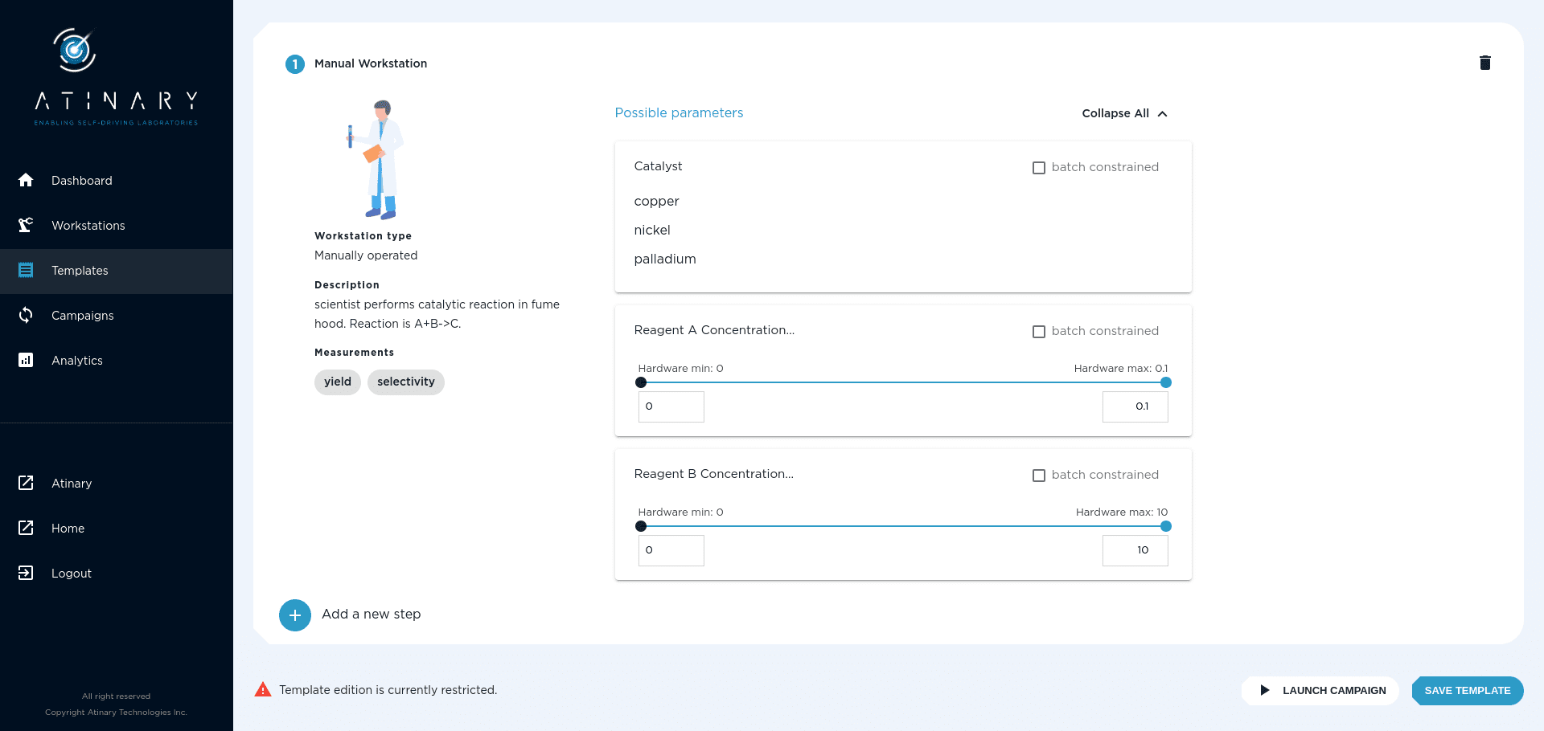This screenshot has height=731, width=1544.
Task: Click the Templates list icon
Action: click(26, 270)
